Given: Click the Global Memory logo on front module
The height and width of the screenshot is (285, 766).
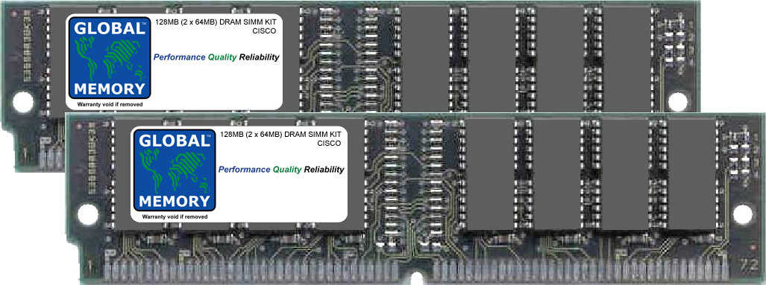Looking at the screenshot, I should coord(174,170).
